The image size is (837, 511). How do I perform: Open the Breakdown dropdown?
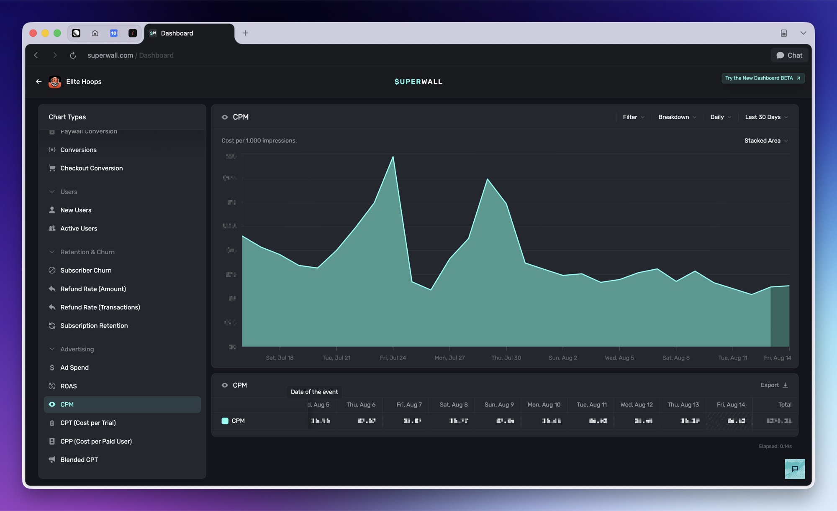point(677,117)
